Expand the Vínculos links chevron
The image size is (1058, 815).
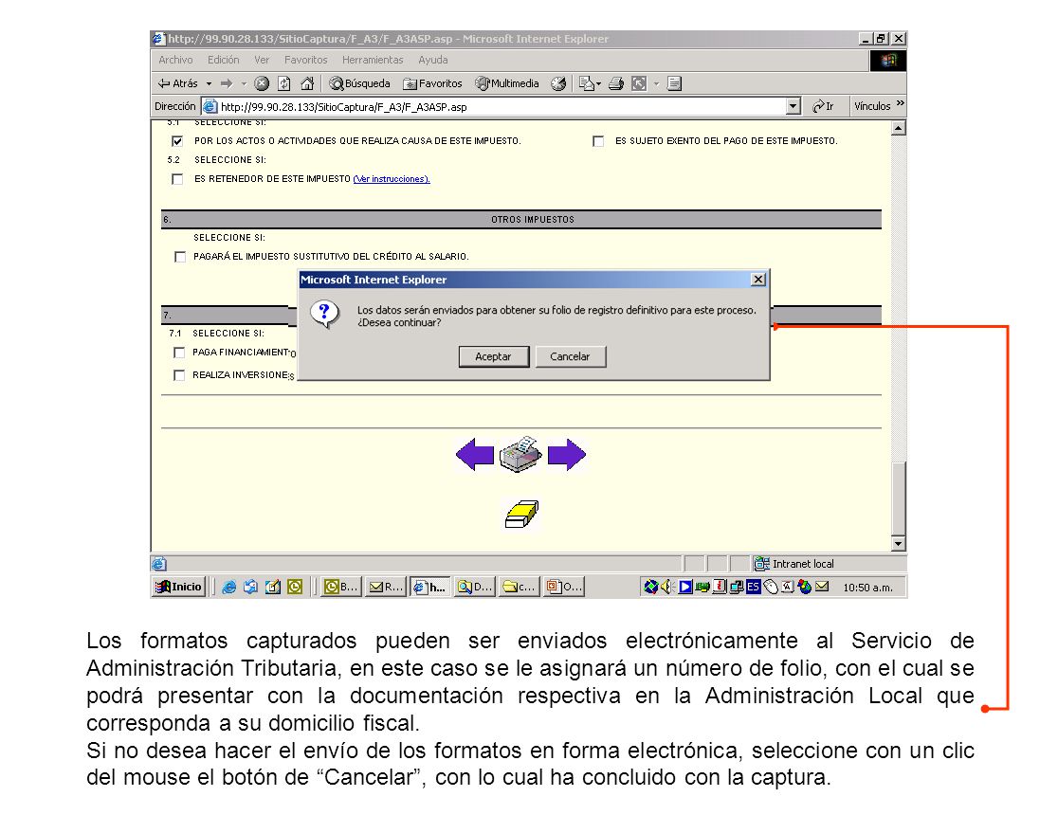(900, 104)
